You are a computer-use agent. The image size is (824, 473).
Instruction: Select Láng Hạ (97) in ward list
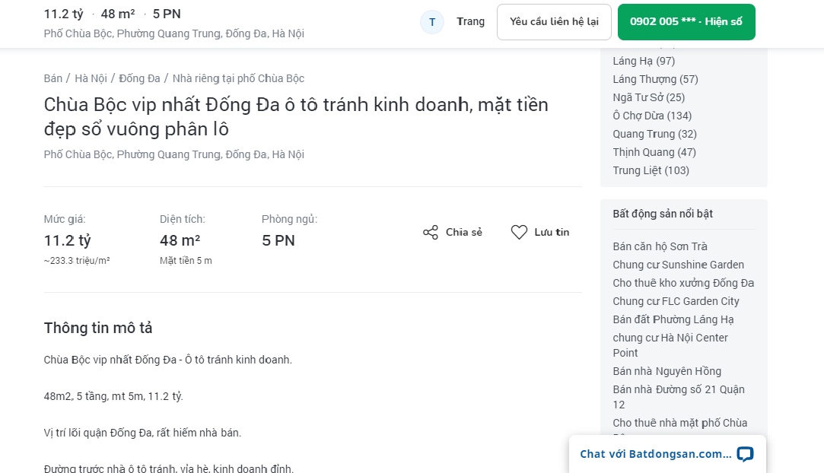pos(644,61)
